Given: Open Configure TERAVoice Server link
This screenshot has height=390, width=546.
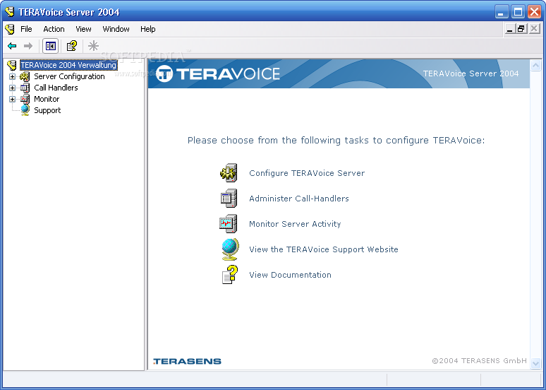Looking at the screenshot, I should [307, 173].
